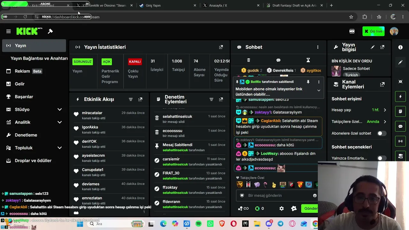Click the Kicks balance showing 0
Viewport: 409px width, 230px height.
(x=259, y=209)
